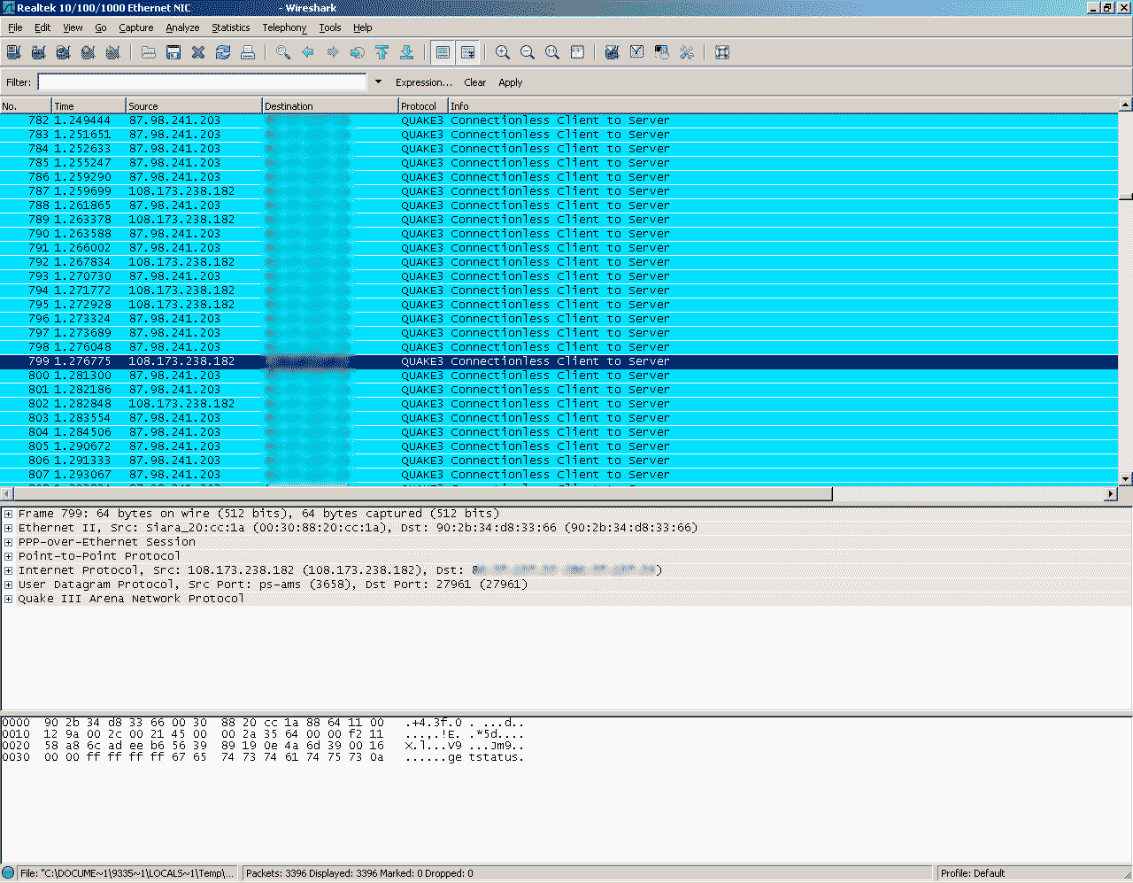This screenshot has height=883, width=1133.
Task: Toggle auto scroll in live capture
Action: [467, 53]
